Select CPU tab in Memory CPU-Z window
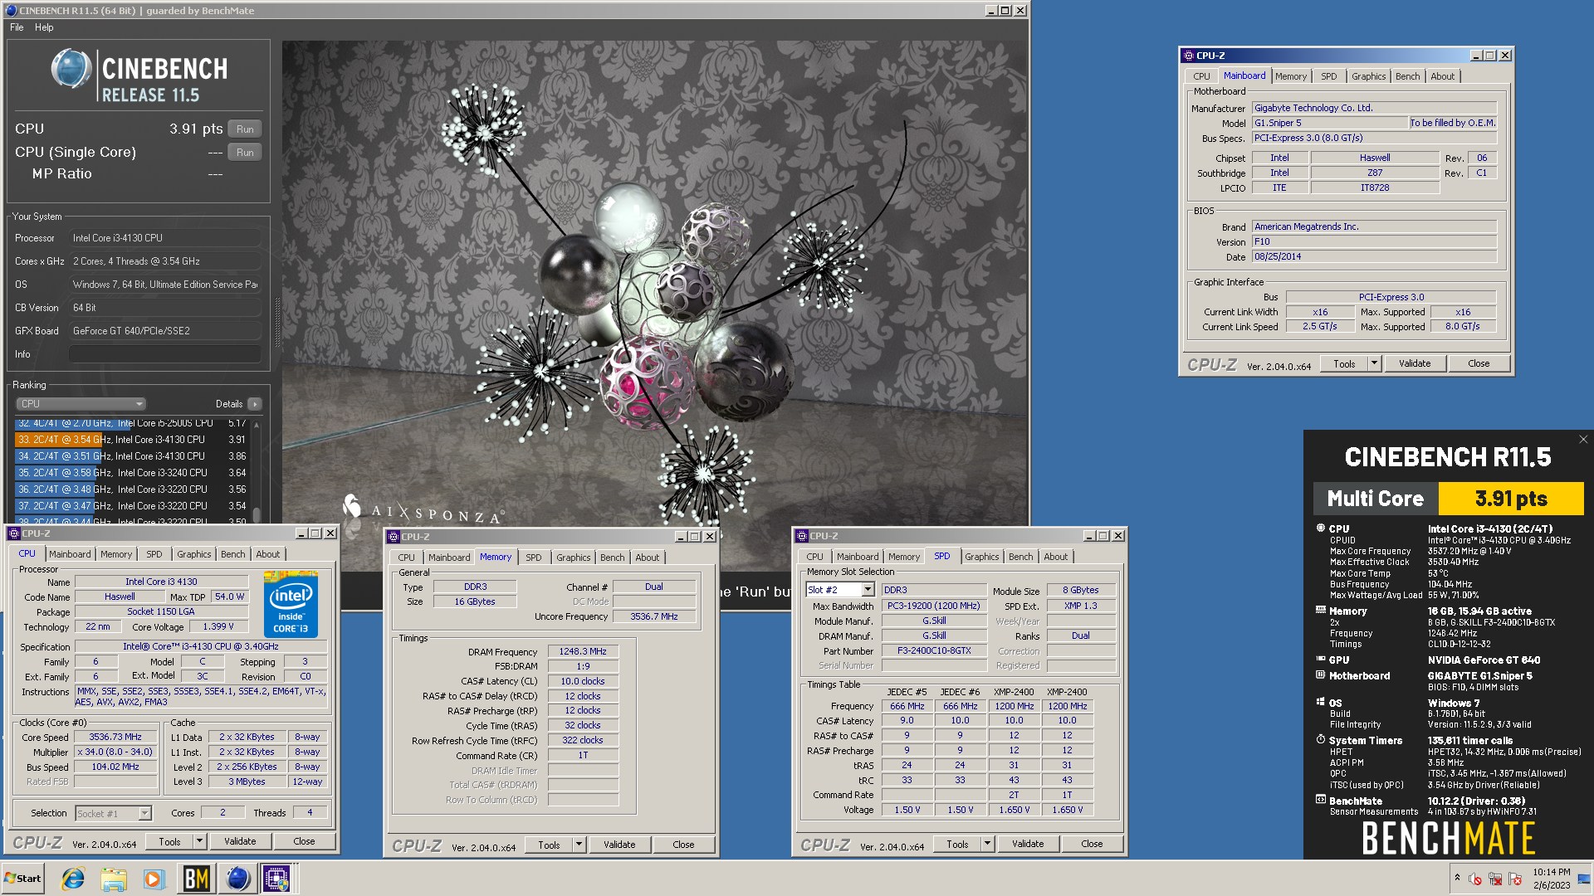 coord(406,558)
